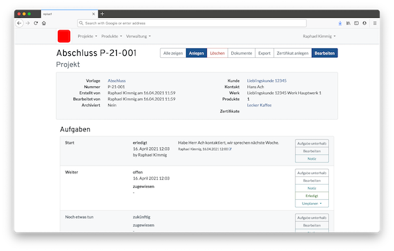This screenshot has width=394, height=251.
Task: Open the library bookshelf icon
Action: pyautogui.click(x=348, y=23)
